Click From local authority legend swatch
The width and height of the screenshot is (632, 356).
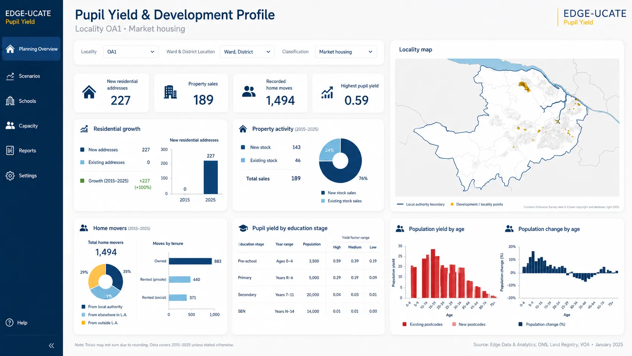coord(84,307)
